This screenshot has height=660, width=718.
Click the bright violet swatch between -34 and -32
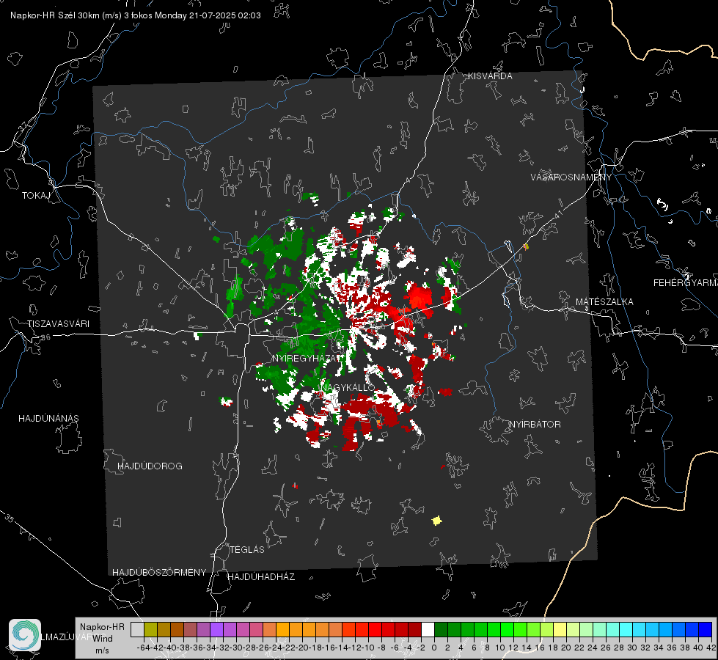coord(216,629)
